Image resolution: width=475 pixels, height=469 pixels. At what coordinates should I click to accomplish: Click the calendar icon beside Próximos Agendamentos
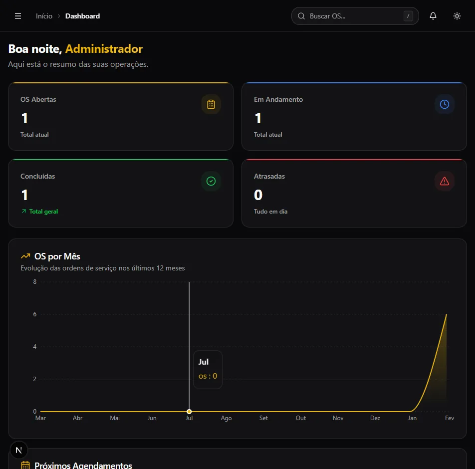click(x=25, y=466)
